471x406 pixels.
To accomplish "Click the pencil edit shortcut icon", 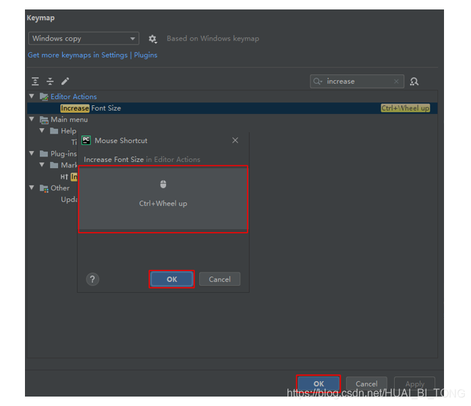I will (x=65, y=81).
